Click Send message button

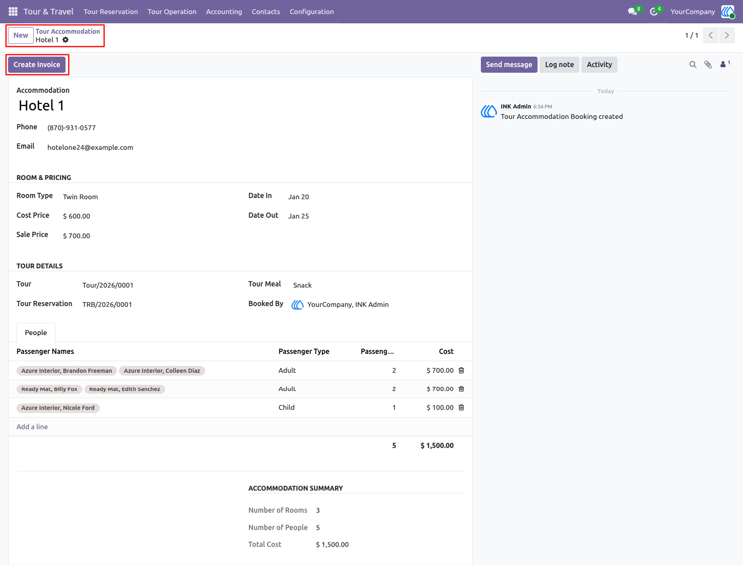pyautogui.click(x=509, y=65)
